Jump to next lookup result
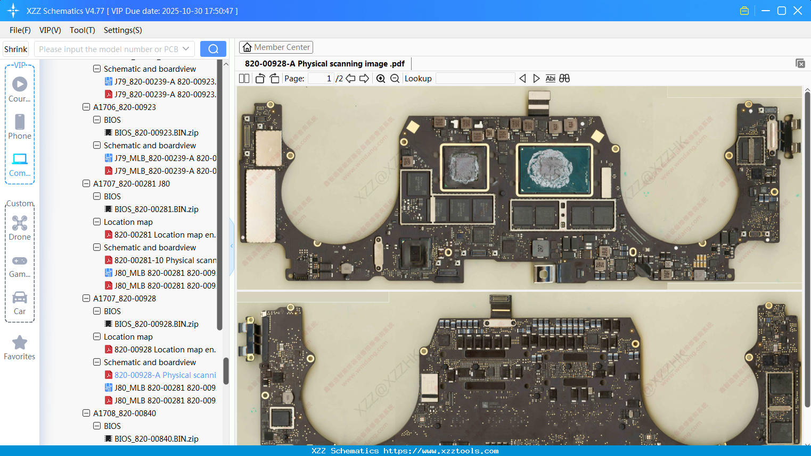The image size is (811, 456). tap(536, 79)
